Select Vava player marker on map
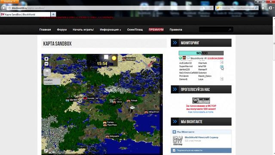Viewport: 275px width, 155px height. point(117,102)
